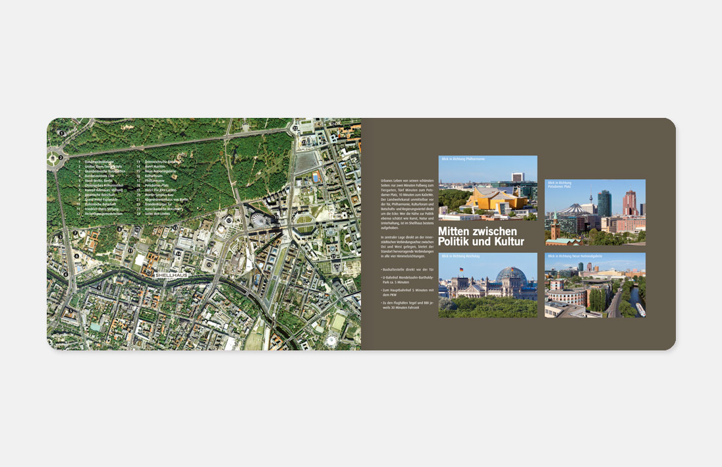722x467 pixels.
Task: Click map marker number 1
Action: (62, 133)
